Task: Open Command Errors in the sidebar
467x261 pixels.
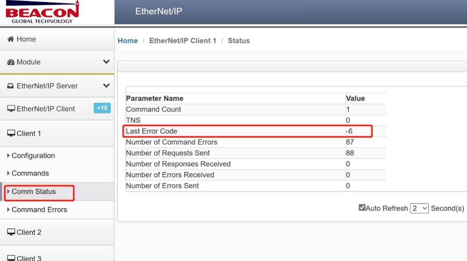Action: (39, 210)
